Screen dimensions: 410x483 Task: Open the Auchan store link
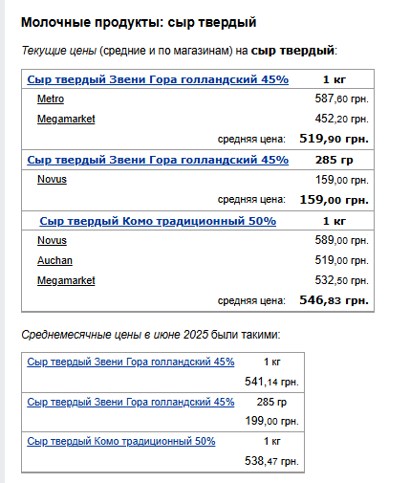click(54, 260)
